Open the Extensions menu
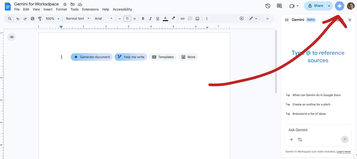357x159 pixels. tap(90, 9)
